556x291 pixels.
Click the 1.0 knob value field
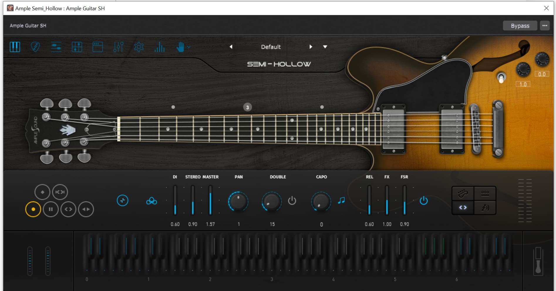click(523, 84)
